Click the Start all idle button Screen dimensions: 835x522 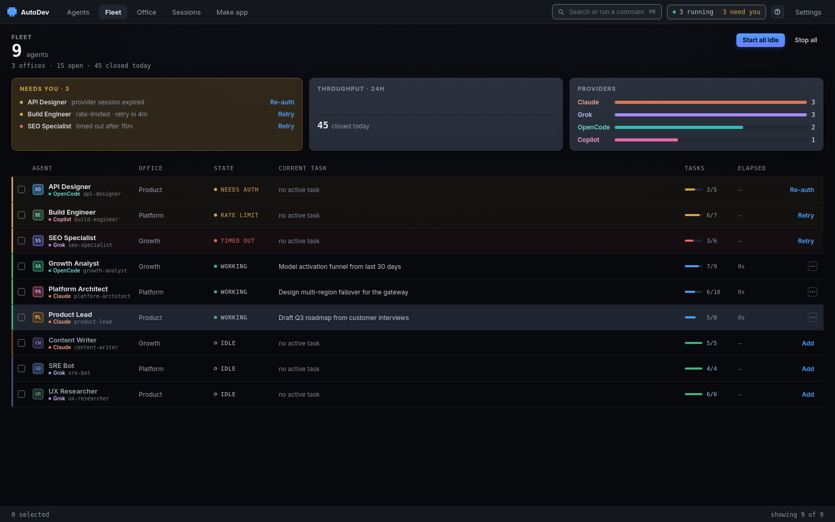click(760, 40)
